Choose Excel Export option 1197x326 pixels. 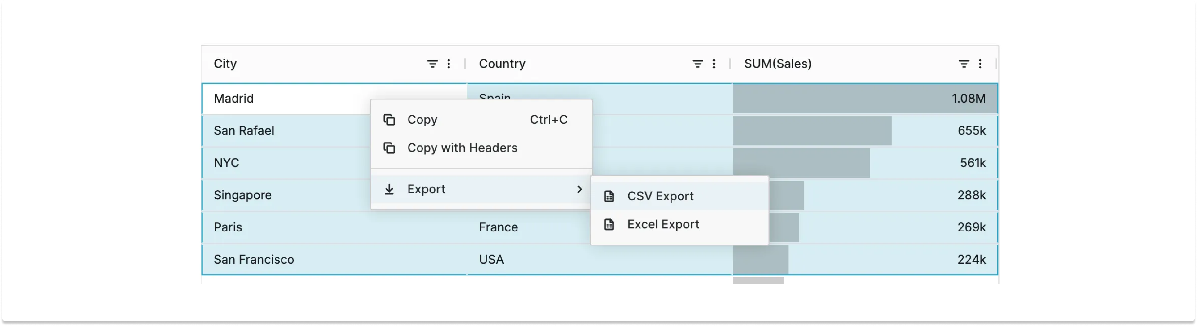[x=664, y=224]
